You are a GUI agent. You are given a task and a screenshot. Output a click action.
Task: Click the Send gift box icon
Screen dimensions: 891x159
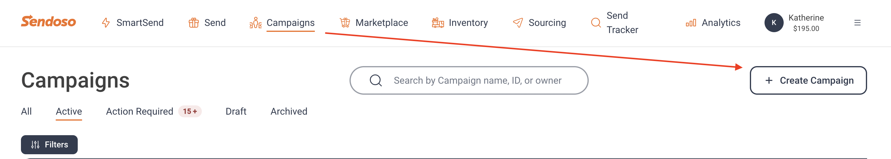[193, 23]
